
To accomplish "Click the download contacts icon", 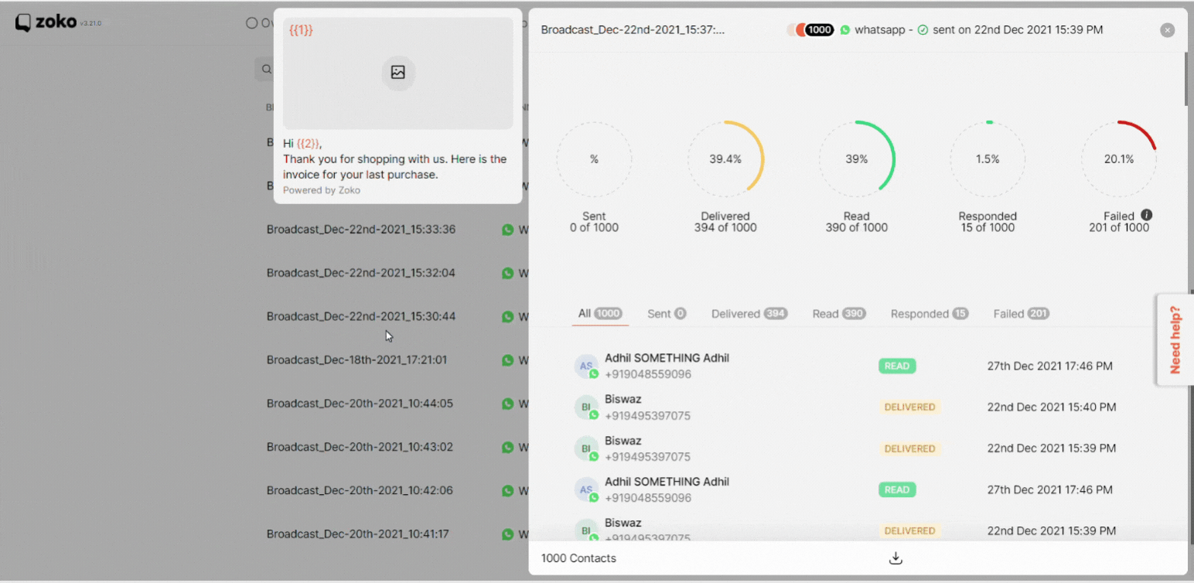I will [895, 558].
